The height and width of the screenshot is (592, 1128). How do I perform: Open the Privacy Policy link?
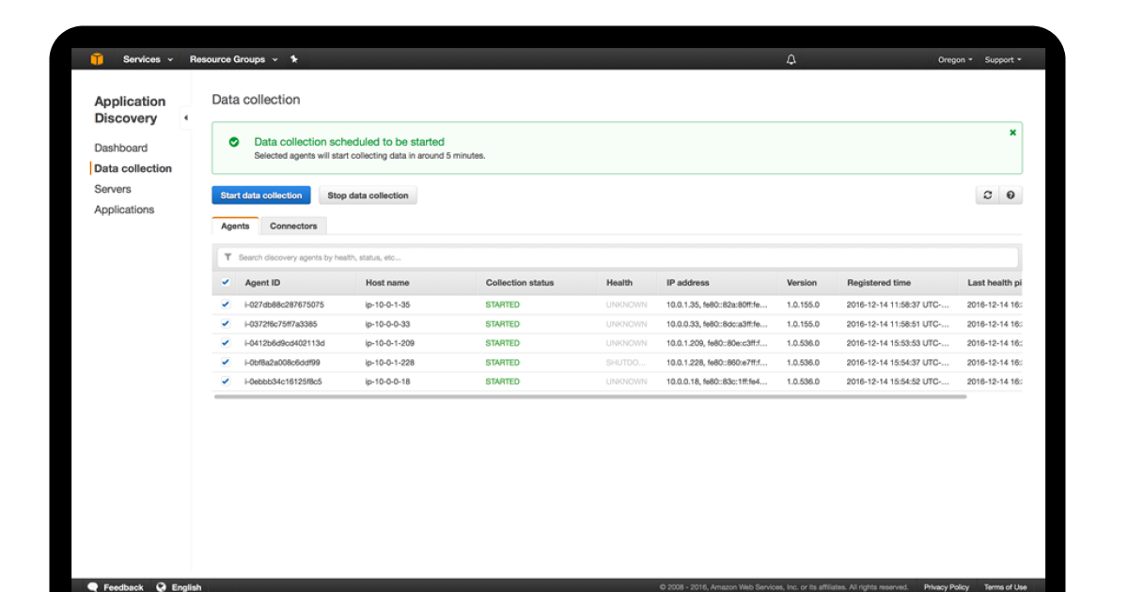click(946, 586)
